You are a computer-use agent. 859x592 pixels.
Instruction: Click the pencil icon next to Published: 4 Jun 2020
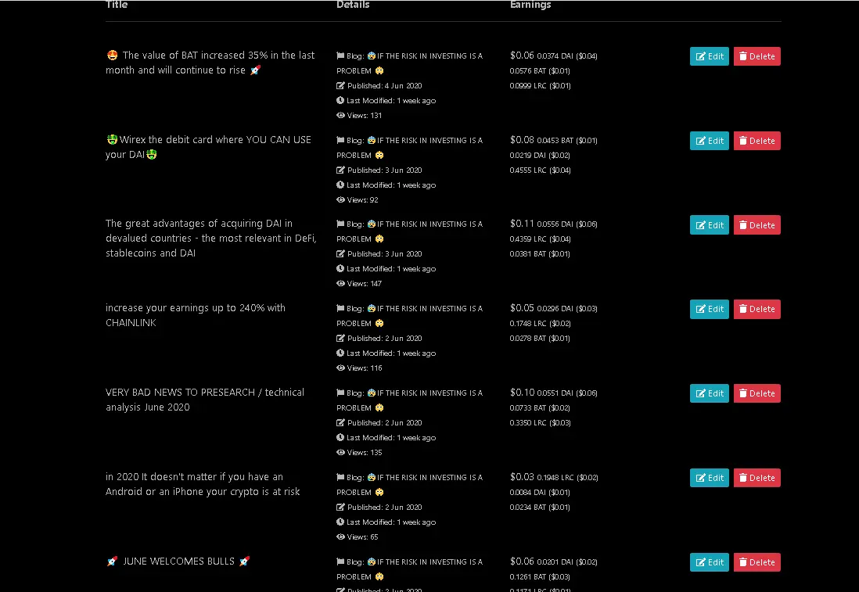[x=340, y=86]
